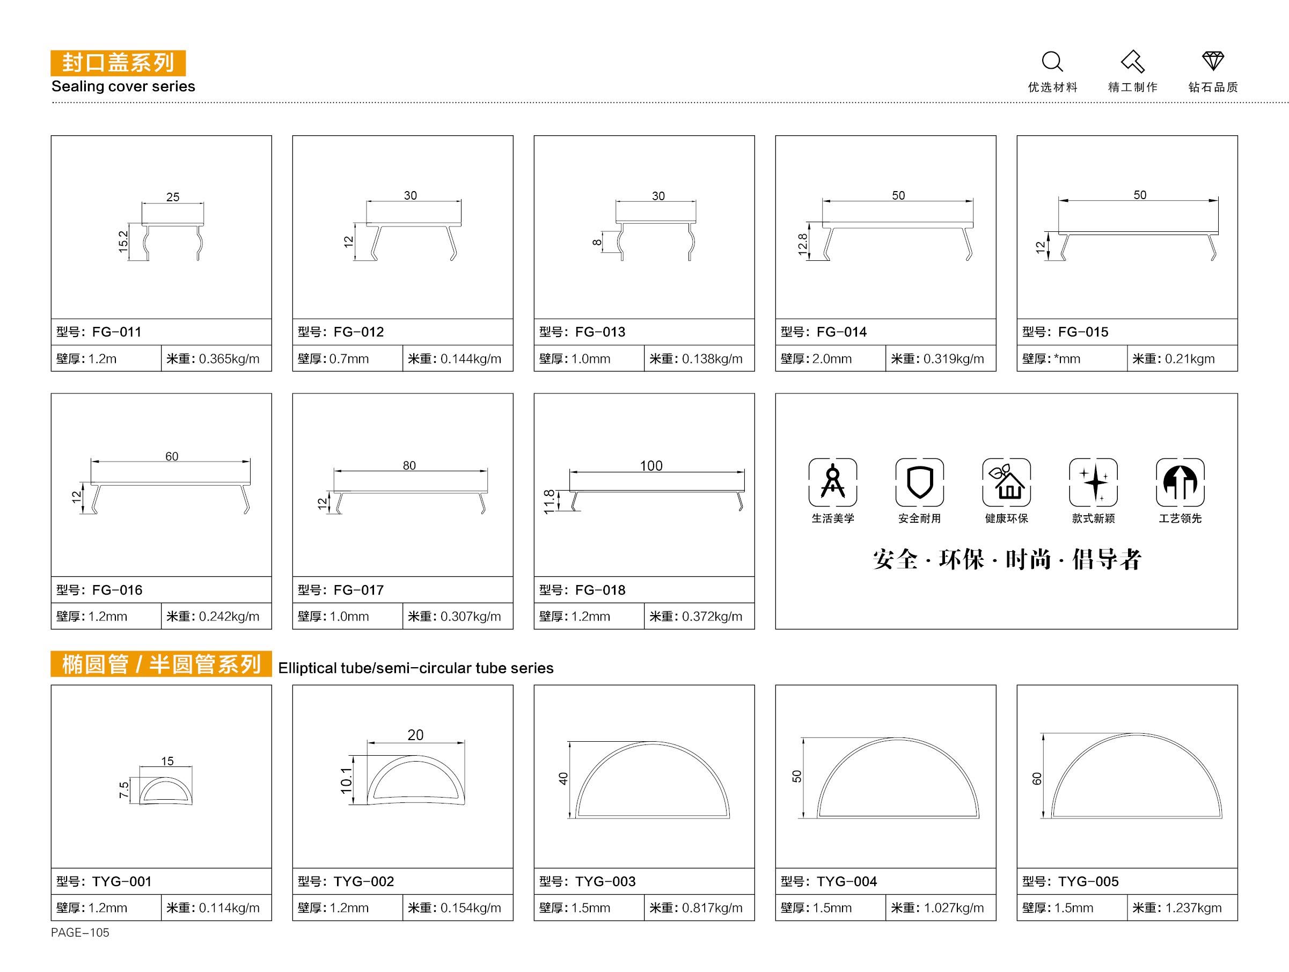Image resolution: width=1289 pixels, height=972 pixels.
Task: Click the eco house icon labeled 健康环保
Action: [1006, 483]
